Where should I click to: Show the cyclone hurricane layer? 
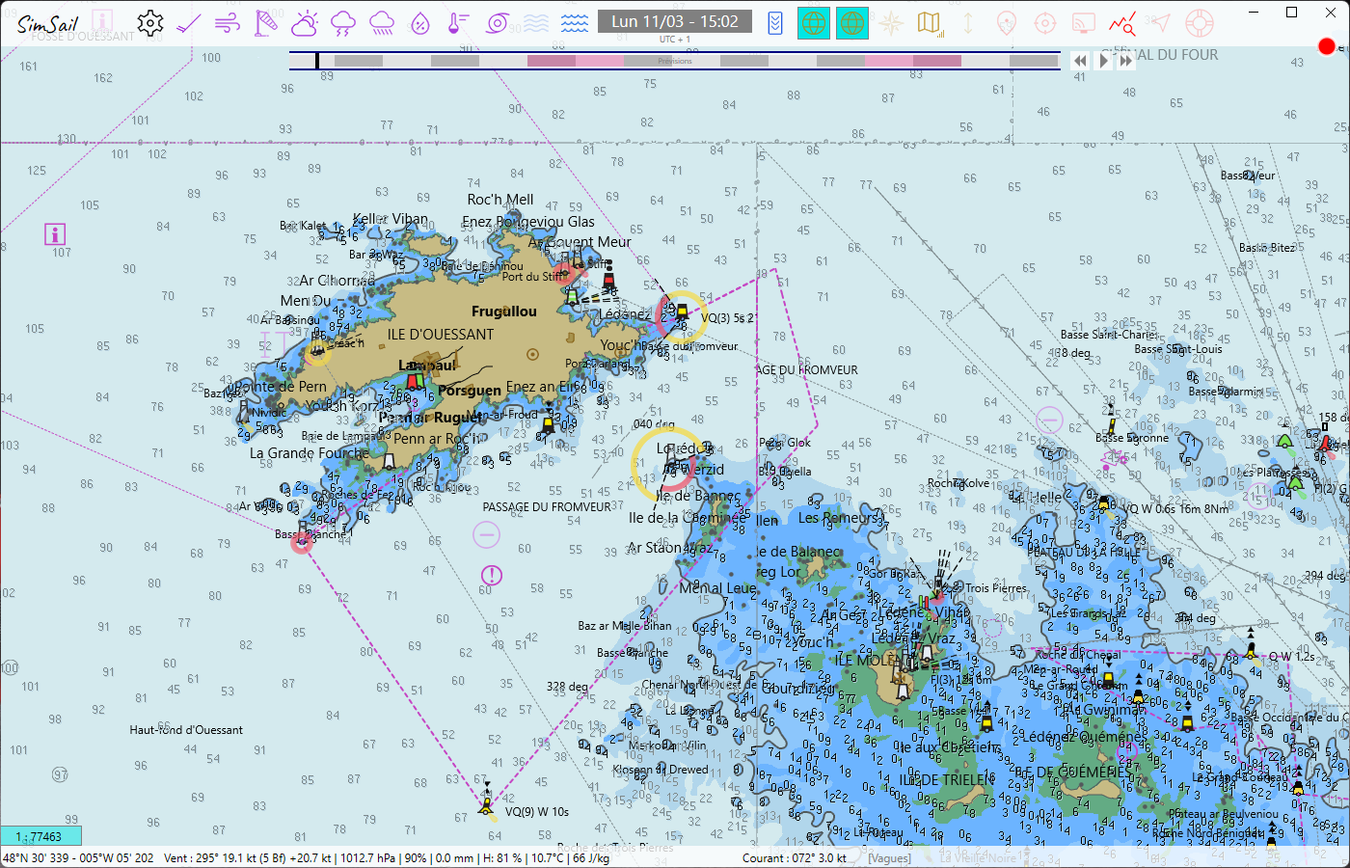point(498,23)
